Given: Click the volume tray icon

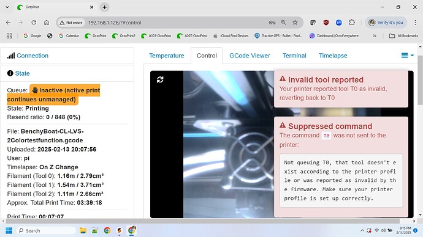Looking at the screenshot, I should 383,230.
